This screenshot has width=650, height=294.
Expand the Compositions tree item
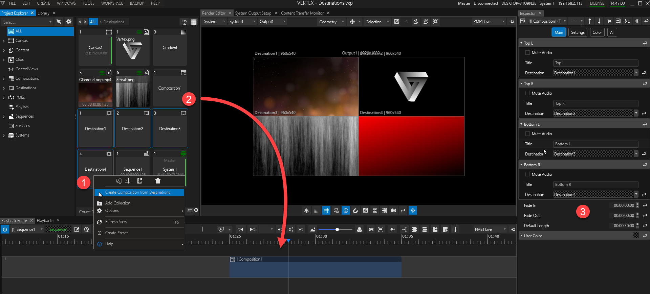[4, 79]
